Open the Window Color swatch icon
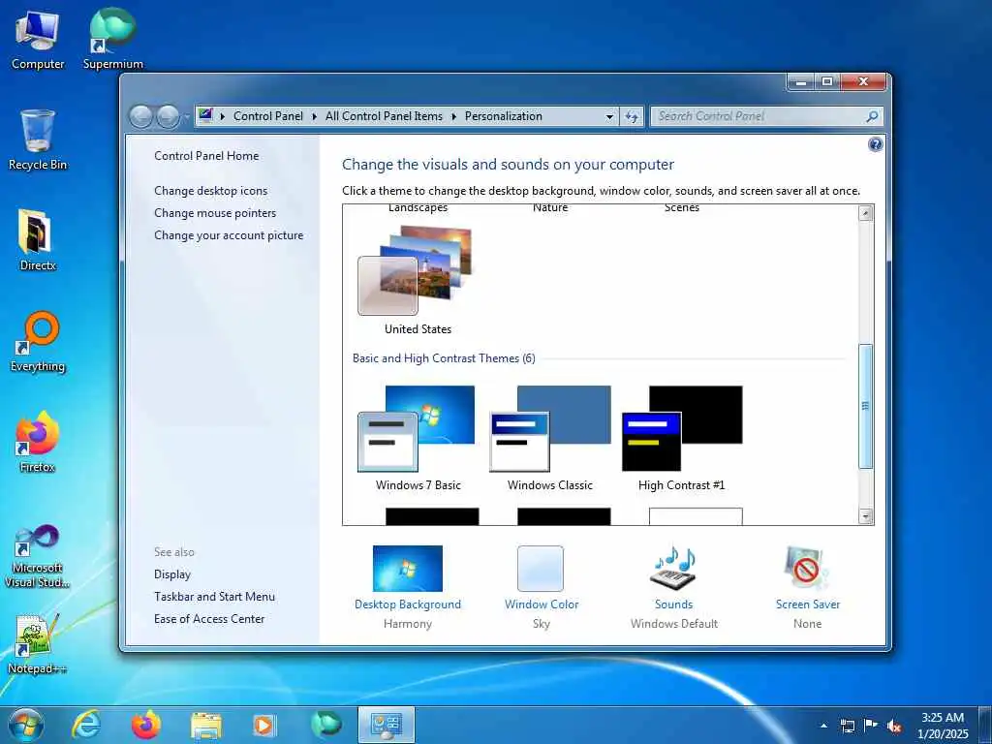Image resolution: width=992 pixels, height=744 pixels. click(x=541, y=568)
